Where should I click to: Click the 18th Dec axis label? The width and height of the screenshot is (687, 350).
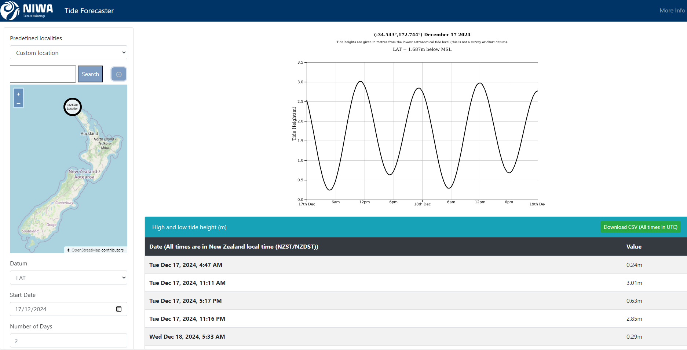click(422, 204)
